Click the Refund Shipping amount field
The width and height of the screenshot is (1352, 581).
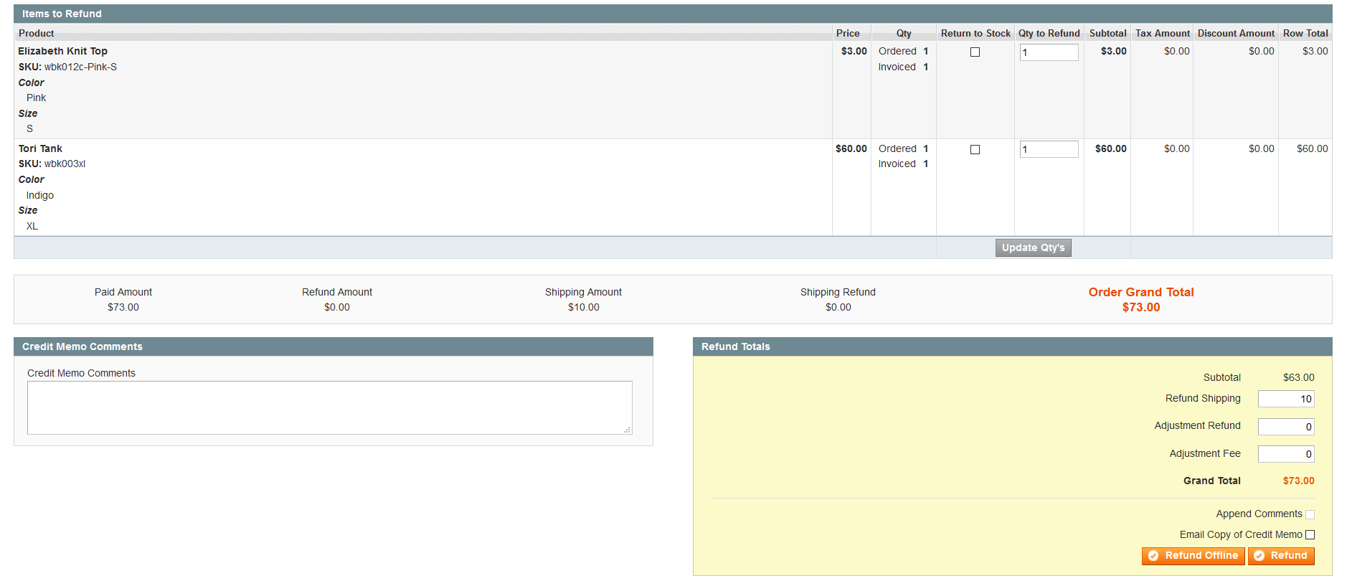[x=1285, y=399]
